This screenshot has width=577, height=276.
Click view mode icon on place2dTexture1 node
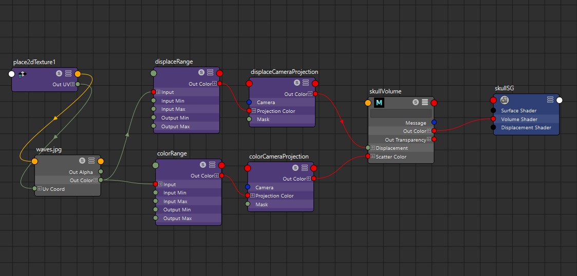(68, 74)
